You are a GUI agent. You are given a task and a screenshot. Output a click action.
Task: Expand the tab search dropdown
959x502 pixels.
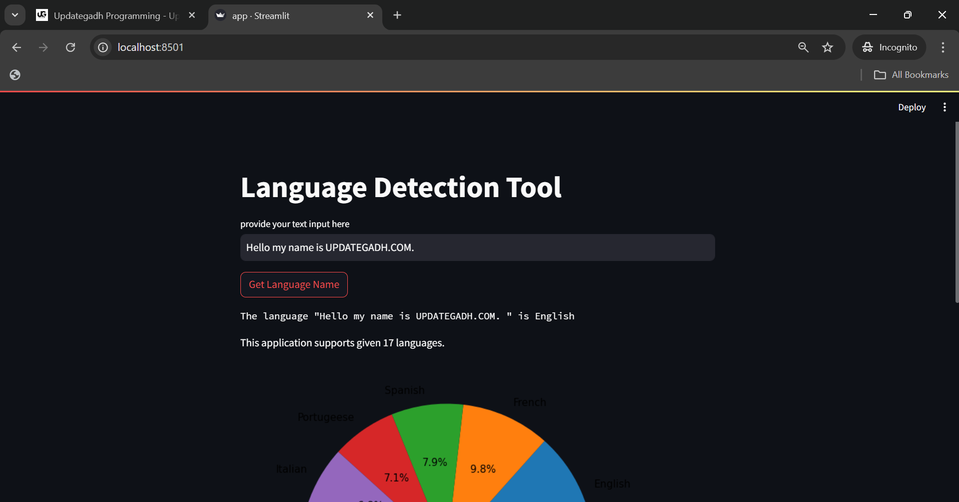[15, 15]
